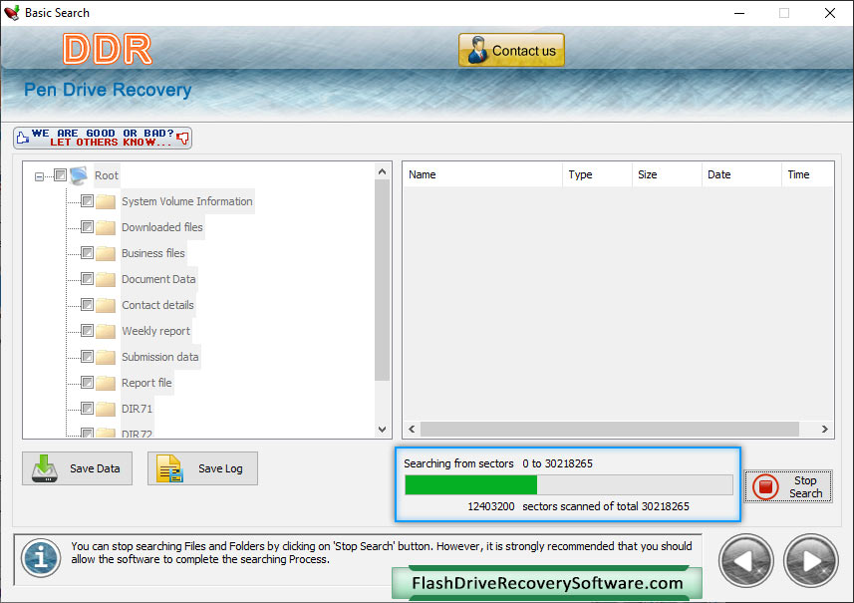Check the Contact details checkbox
854x603 pixels.
[x=87, y=305]
